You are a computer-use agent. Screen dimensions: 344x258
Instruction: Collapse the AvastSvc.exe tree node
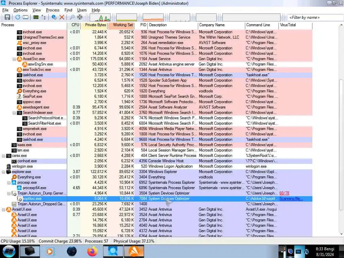[x=14, y=59]
